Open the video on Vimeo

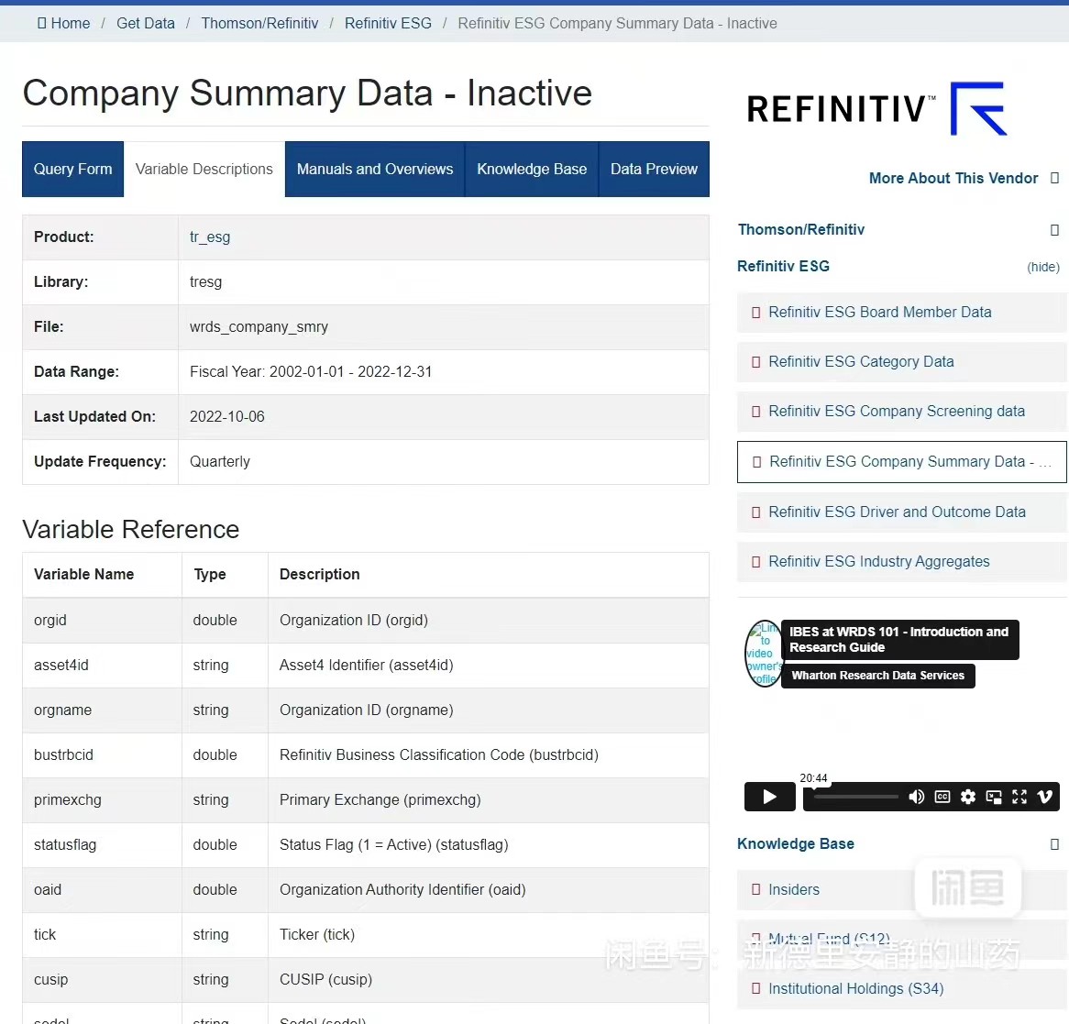click(1044, 797)
